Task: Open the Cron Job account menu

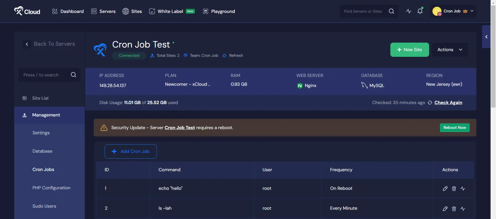Action: [x=453, y=11]
